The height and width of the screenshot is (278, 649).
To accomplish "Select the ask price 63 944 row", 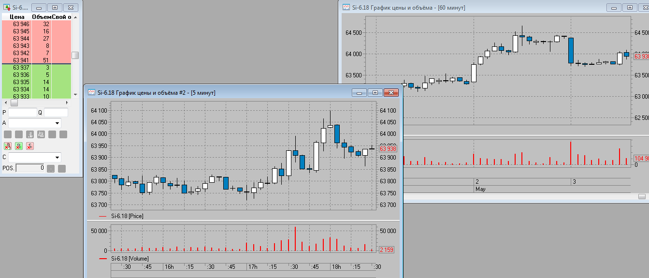I will 37,39.
